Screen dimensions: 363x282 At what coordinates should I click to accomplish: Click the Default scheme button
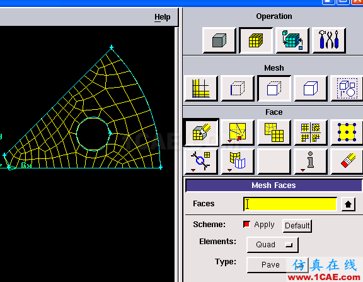pyautogui.click(x=297, y=226)
